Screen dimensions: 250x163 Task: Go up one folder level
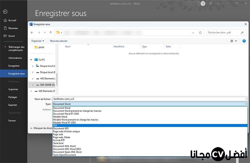coord(51,32)
